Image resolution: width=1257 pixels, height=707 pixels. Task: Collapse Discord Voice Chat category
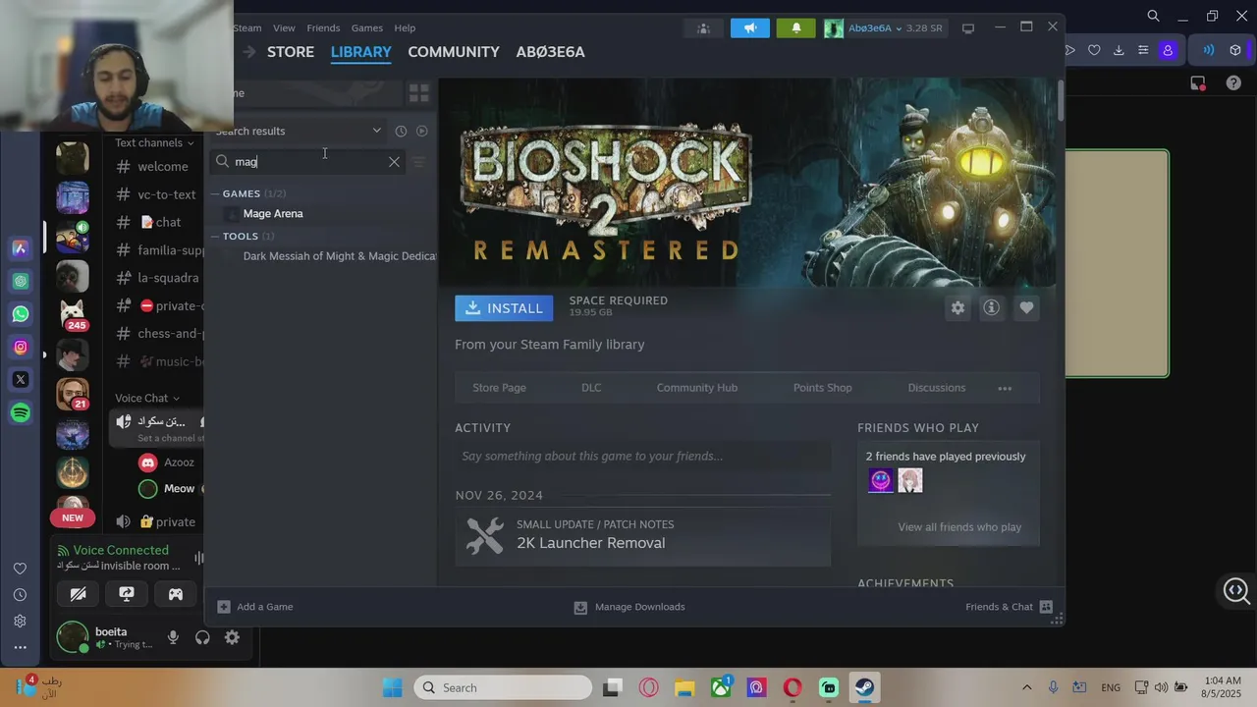pyautogui.click(x=147, y=398)
